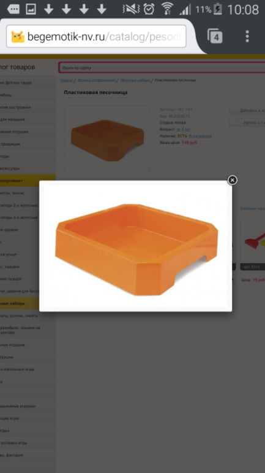Tap the battery indicator icon

(217, 9)
